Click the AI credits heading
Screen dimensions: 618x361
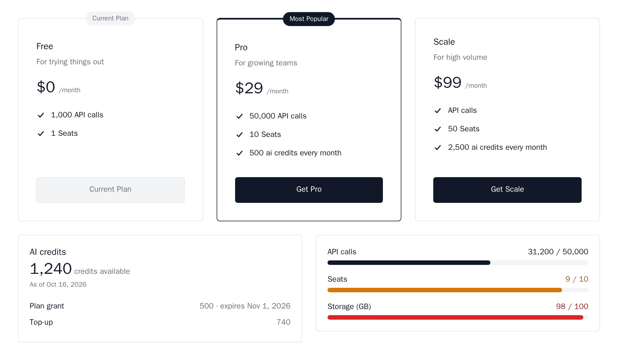coord(48,252)
